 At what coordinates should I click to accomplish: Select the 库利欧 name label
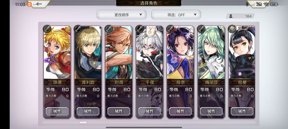pos(88,82)
